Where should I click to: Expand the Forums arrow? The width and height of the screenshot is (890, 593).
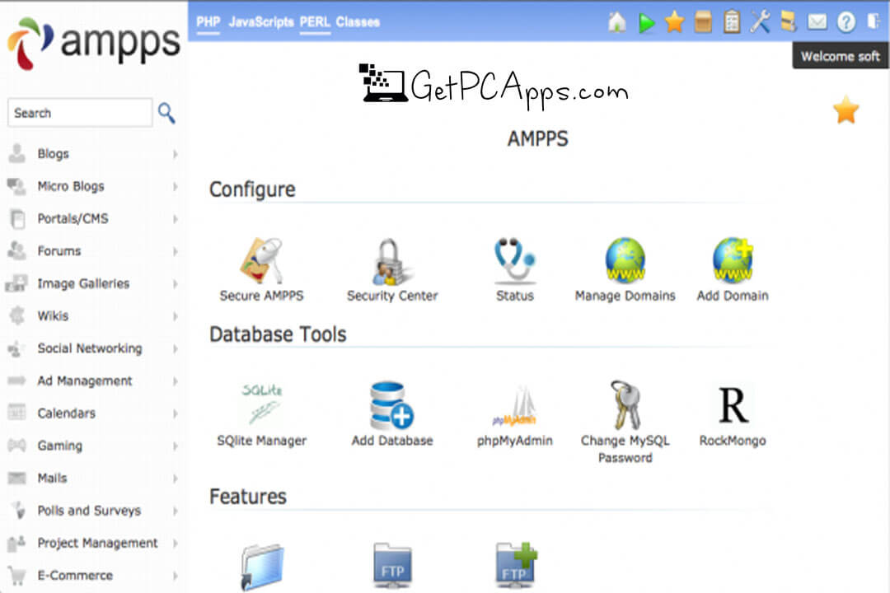point(175,251)
